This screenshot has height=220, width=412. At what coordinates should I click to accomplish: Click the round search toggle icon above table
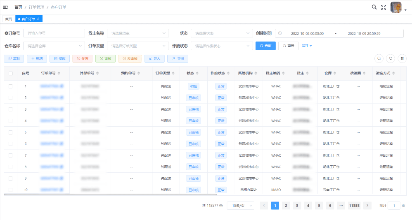[379, 58]
